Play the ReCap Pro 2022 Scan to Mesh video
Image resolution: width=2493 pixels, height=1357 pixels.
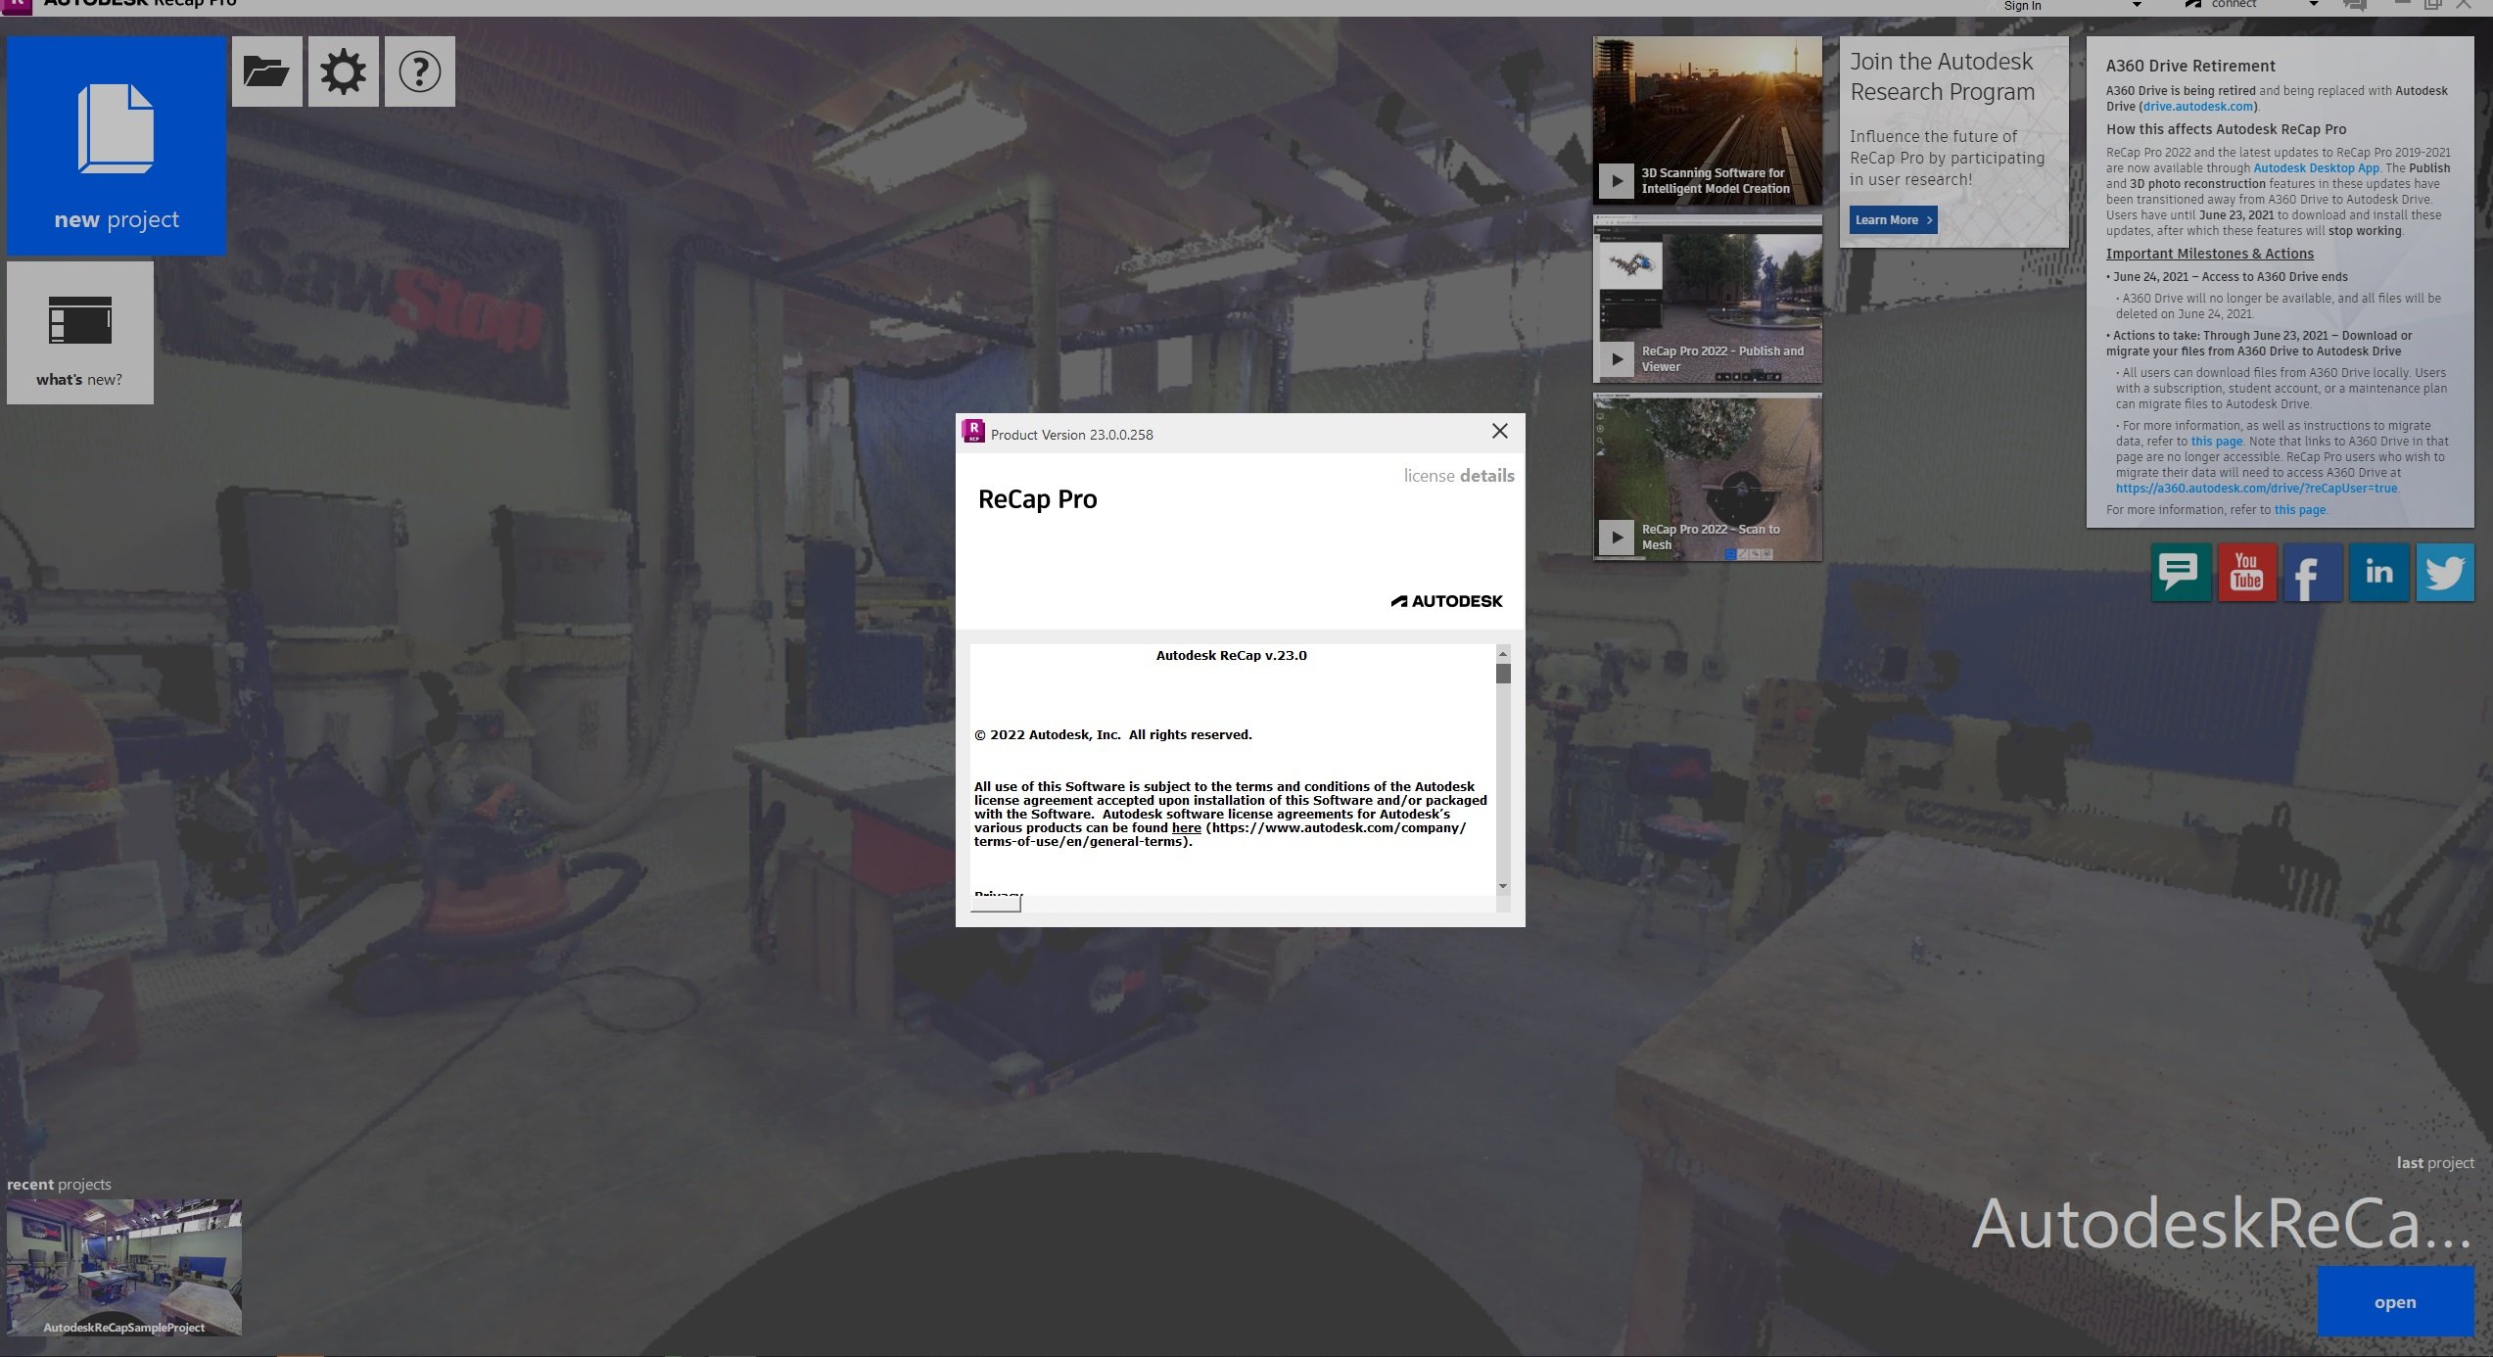1617,538
